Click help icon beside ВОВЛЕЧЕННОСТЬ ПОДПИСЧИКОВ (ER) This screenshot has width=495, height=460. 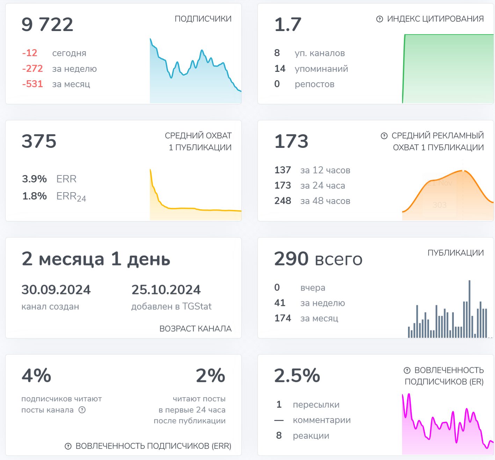[x=407, y=370]
